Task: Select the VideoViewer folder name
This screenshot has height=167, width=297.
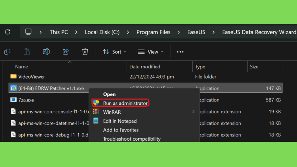Action: tap(31, 77)
